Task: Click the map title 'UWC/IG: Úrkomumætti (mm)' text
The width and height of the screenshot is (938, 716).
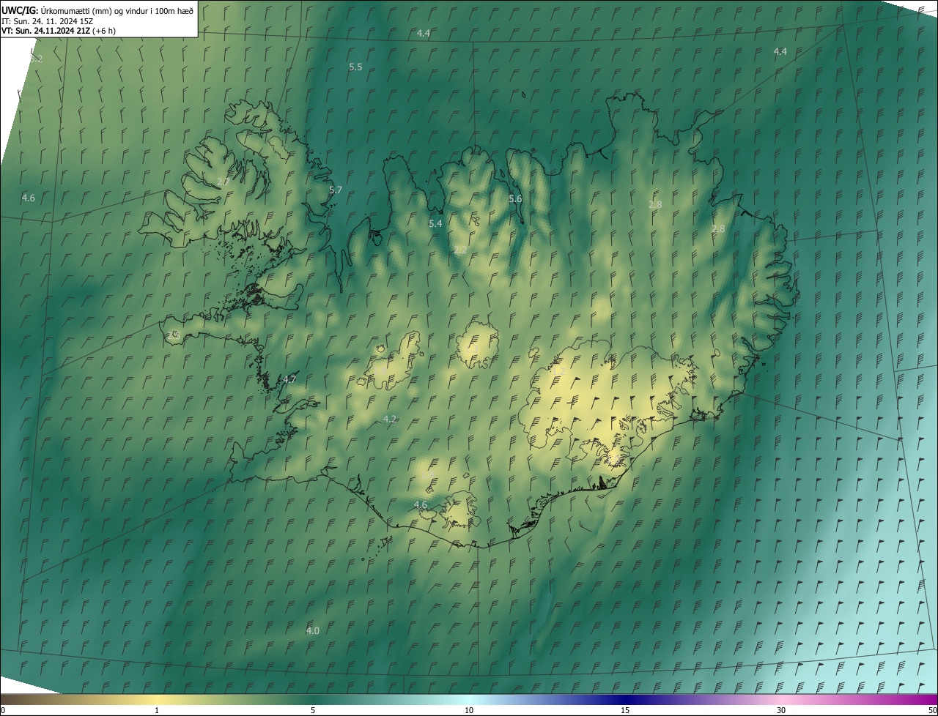Action: tap(57, 10)
